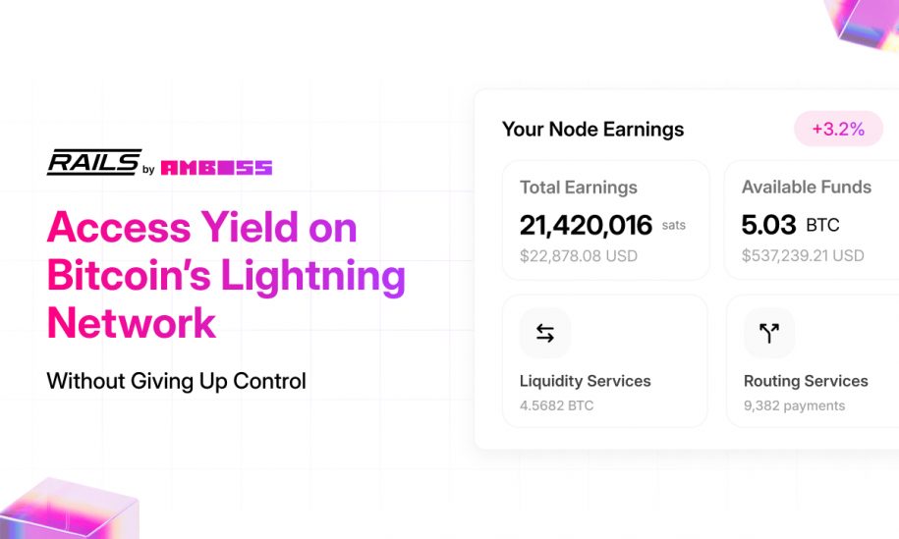Open the Available Funds card
The width and height of the screenshot is (899, 539).
[812, 221]
